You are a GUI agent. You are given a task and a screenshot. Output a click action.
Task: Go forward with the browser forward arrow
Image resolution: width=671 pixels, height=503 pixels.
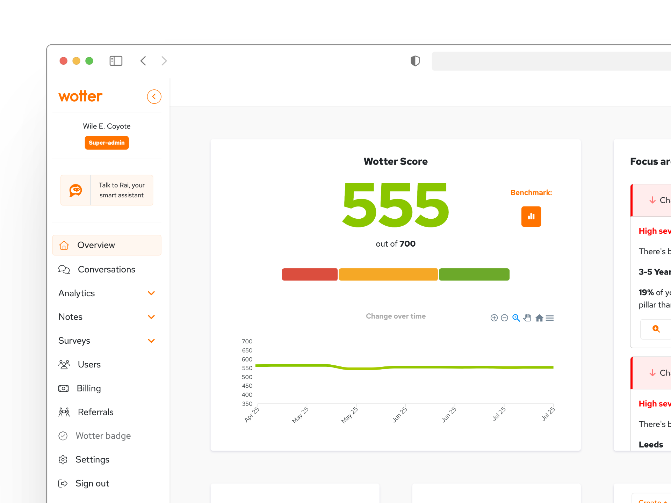[164, 61]
